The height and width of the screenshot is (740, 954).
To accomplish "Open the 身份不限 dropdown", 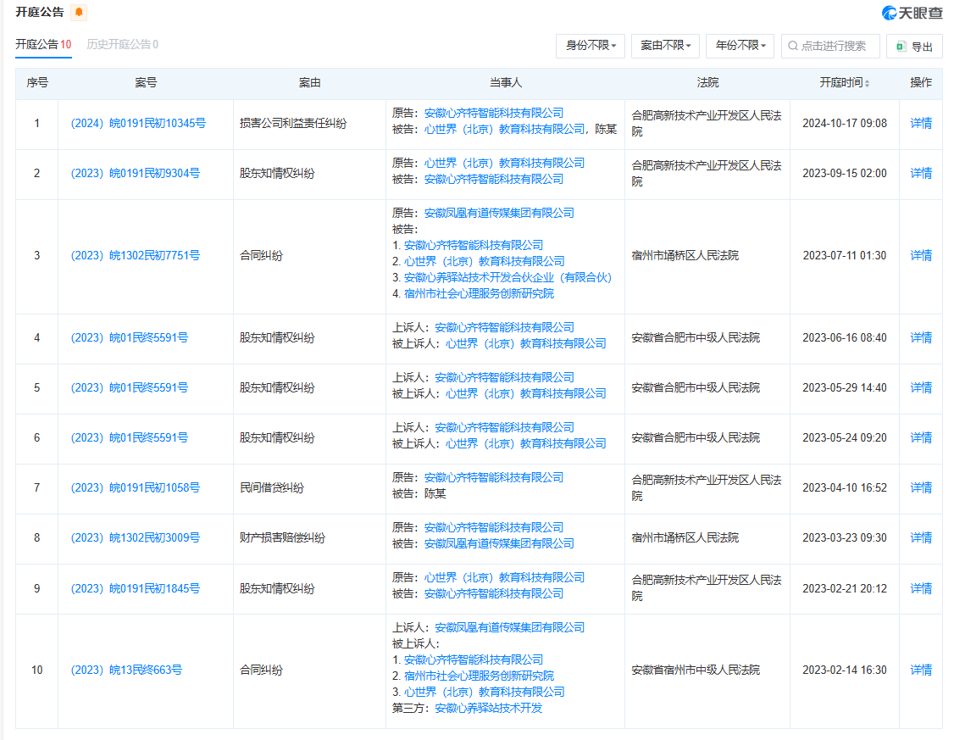I will click(591, 46).
